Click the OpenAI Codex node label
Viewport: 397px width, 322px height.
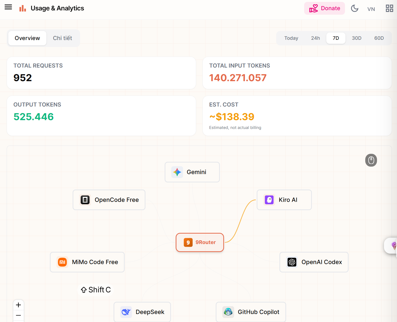coord(321,262)
